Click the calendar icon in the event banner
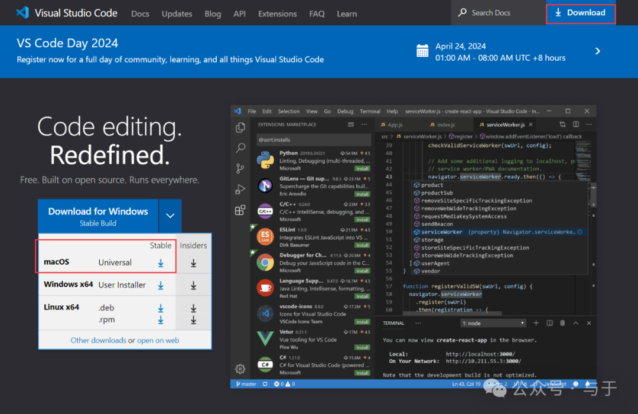638x414 pixels. pos(422,51)
